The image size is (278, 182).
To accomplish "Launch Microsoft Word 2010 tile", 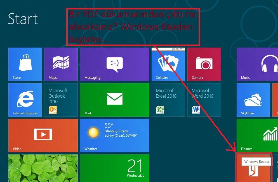I will [x=204, y=100].
